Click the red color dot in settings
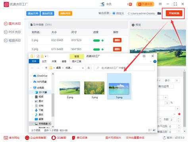Screen dimensions: 188x142 pos(179,114)
